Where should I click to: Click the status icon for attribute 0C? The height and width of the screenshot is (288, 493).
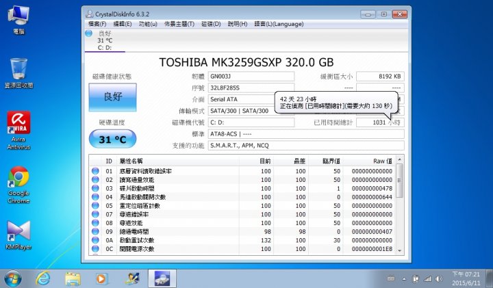coord(95,249)
